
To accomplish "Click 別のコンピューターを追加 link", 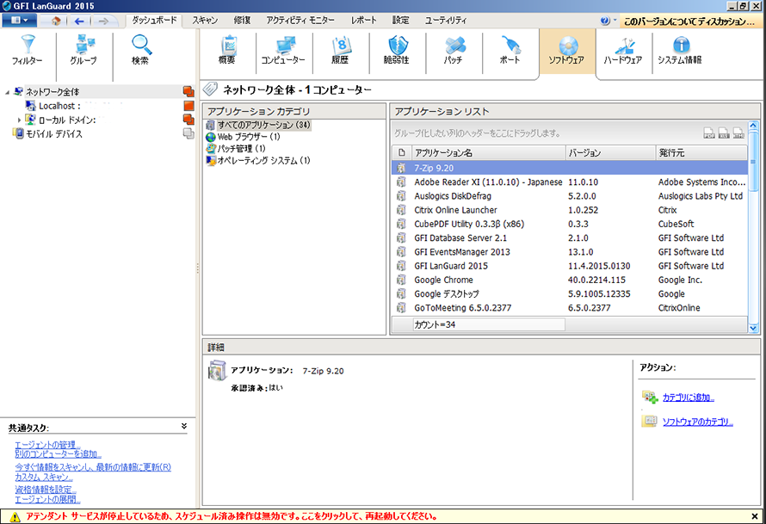I will 58,454.
